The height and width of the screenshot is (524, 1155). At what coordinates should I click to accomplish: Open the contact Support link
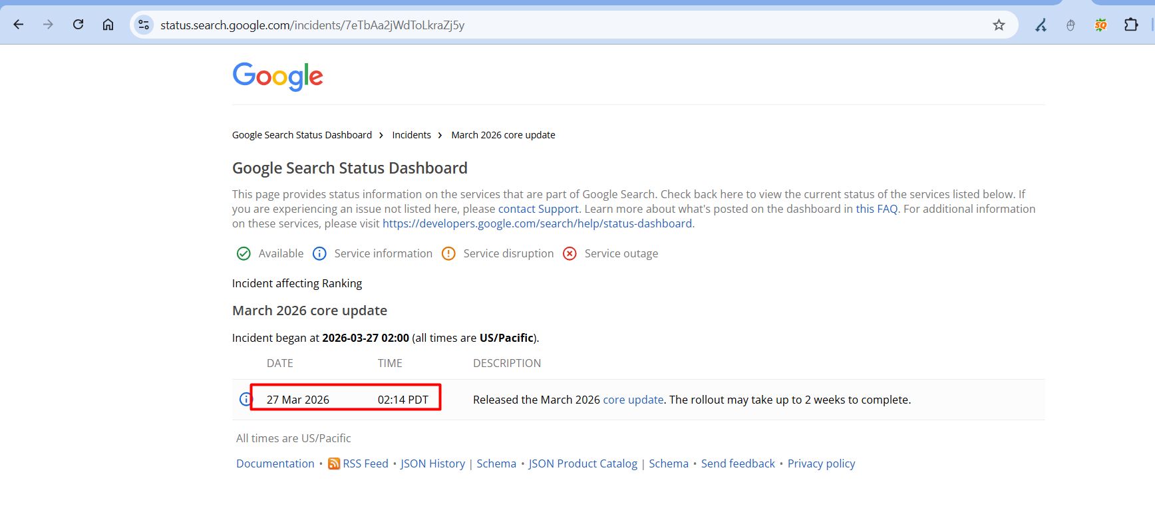pyautogui.click(x=538, y=209)
